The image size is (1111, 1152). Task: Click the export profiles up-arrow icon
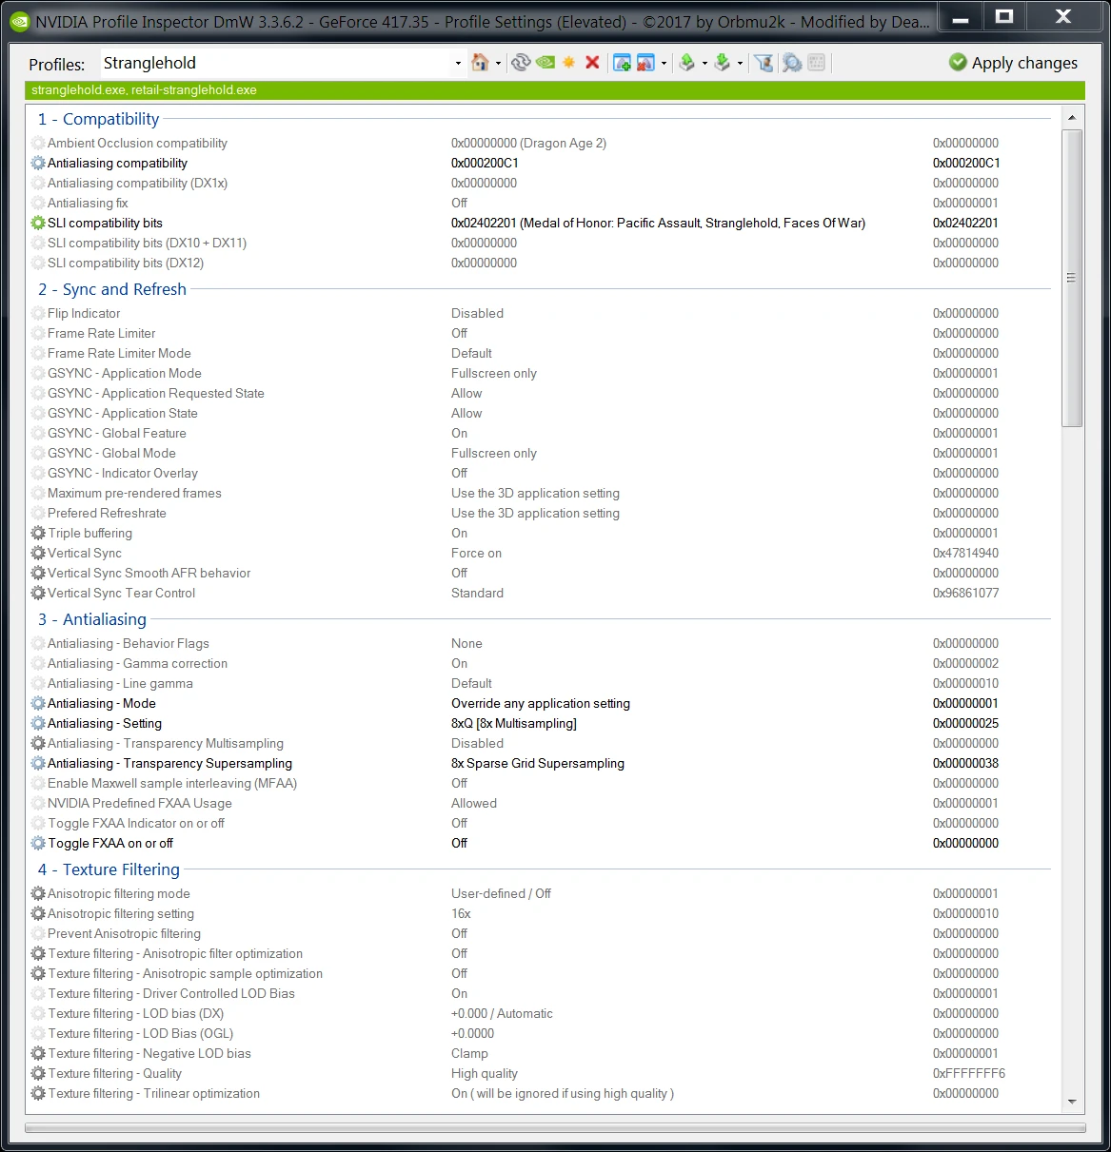[x=687, y=63]
